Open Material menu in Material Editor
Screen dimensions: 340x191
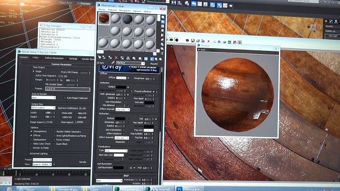click(x=112, y=10)
